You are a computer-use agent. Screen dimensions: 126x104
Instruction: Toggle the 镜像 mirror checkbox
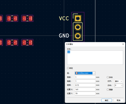108,89
